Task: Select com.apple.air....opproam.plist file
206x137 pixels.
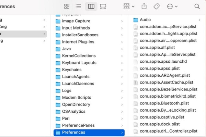Action: tap(167, 40)
